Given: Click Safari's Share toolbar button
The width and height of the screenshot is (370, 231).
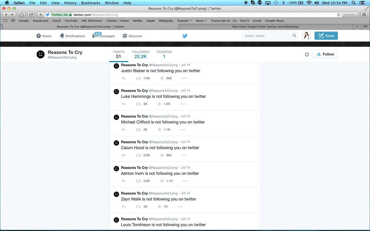Looking at the screenshot, I should (31, 14).
